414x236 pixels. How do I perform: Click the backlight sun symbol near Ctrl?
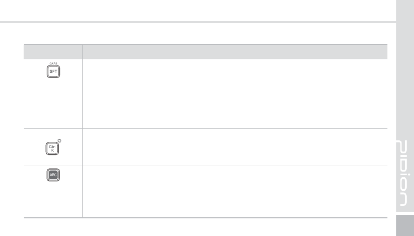click(x=59, y=141)
